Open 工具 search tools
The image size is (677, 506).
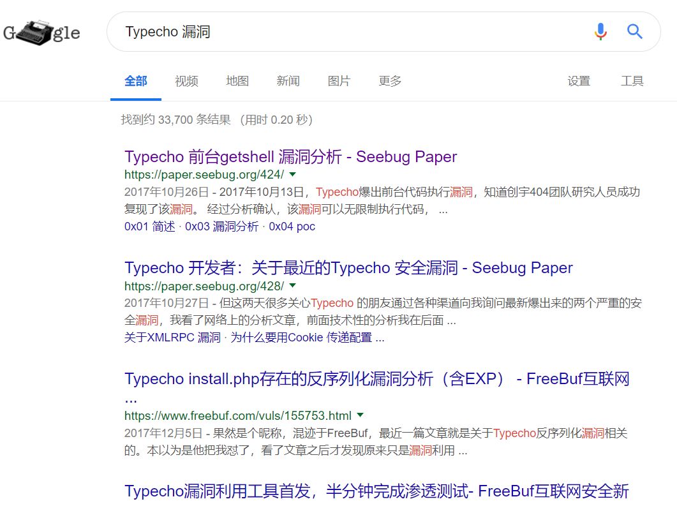[632, 81]
